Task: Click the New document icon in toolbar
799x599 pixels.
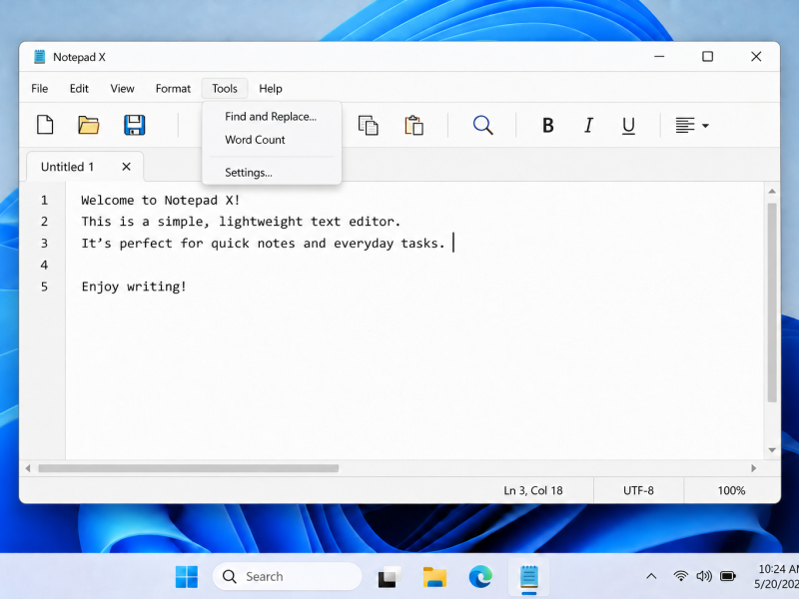Action: pyautogui.click(x=45, y=125)
